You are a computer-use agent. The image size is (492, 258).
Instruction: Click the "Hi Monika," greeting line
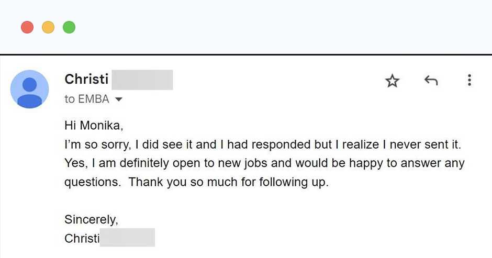(94, 125)
